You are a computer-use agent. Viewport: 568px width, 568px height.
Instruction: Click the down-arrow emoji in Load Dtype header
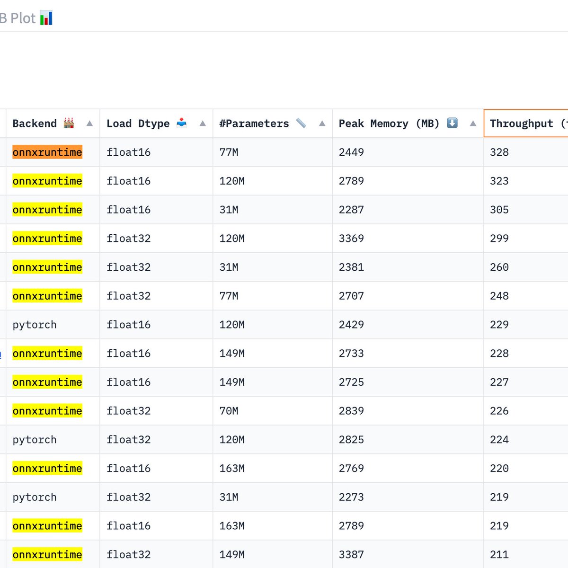182,123
